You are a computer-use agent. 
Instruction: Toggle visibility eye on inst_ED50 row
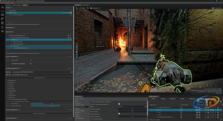point(208,117)
